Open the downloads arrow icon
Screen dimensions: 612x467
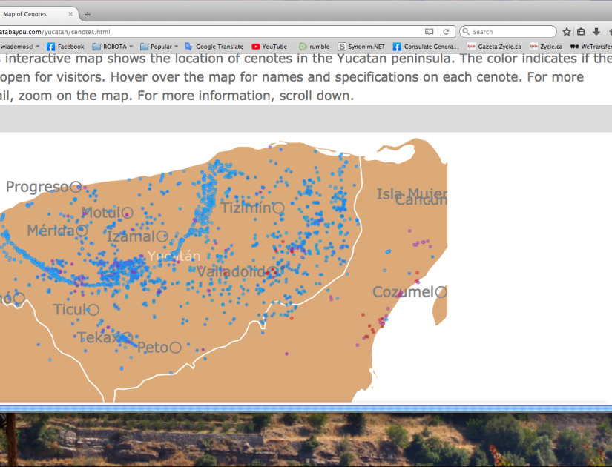pyautogui.click(x=596, y=32)
